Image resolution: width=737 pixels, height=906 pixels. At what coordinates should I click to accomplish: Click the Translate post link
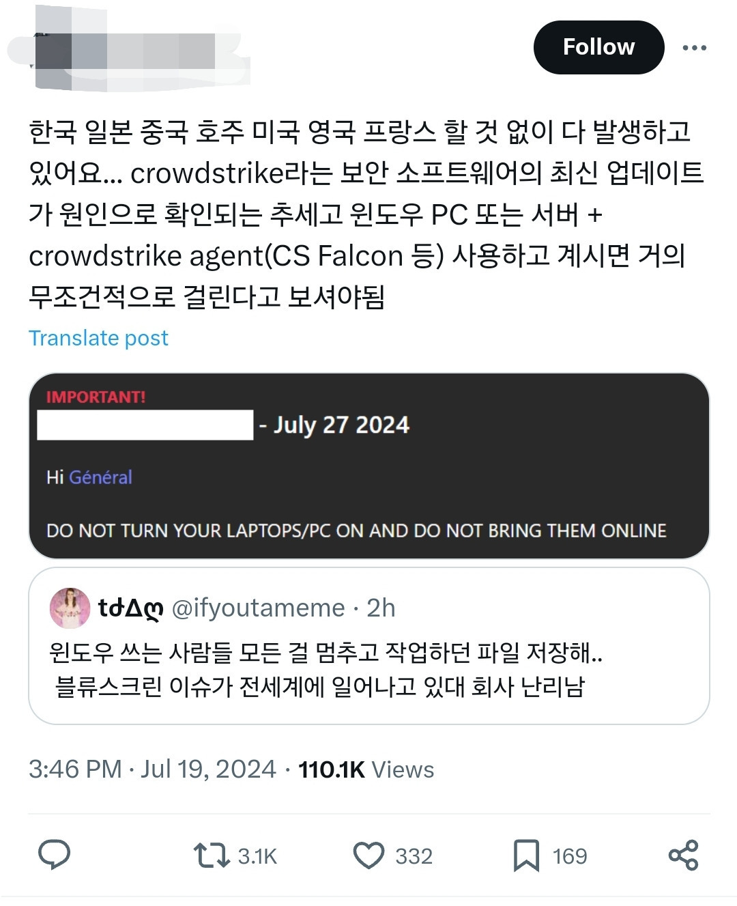[98, 337]
